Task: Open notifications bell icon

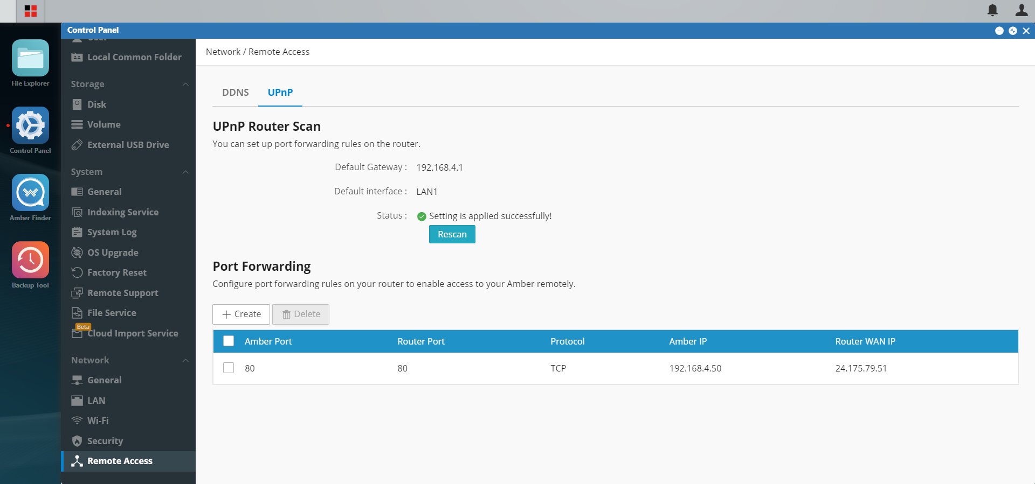Action: pyautogui.click(x=992, y=10)
